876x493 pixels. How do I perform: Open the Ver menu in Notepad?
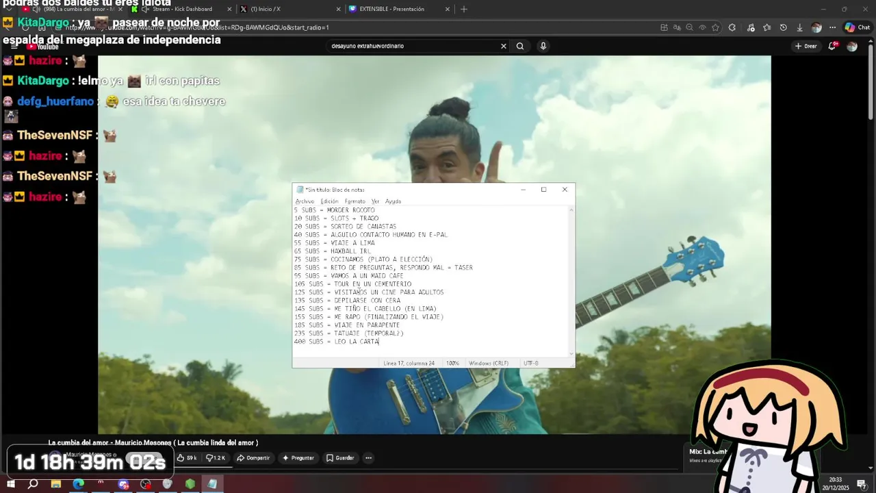point(375,201)
